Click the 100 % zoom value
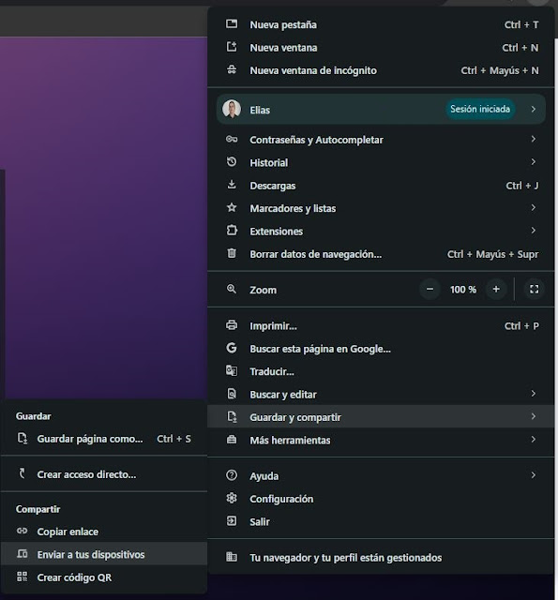This screenshot has height=600, width=558. click(463, 290)
